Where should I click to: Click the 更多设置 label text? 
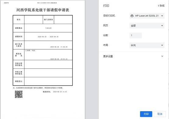(108, 56)
